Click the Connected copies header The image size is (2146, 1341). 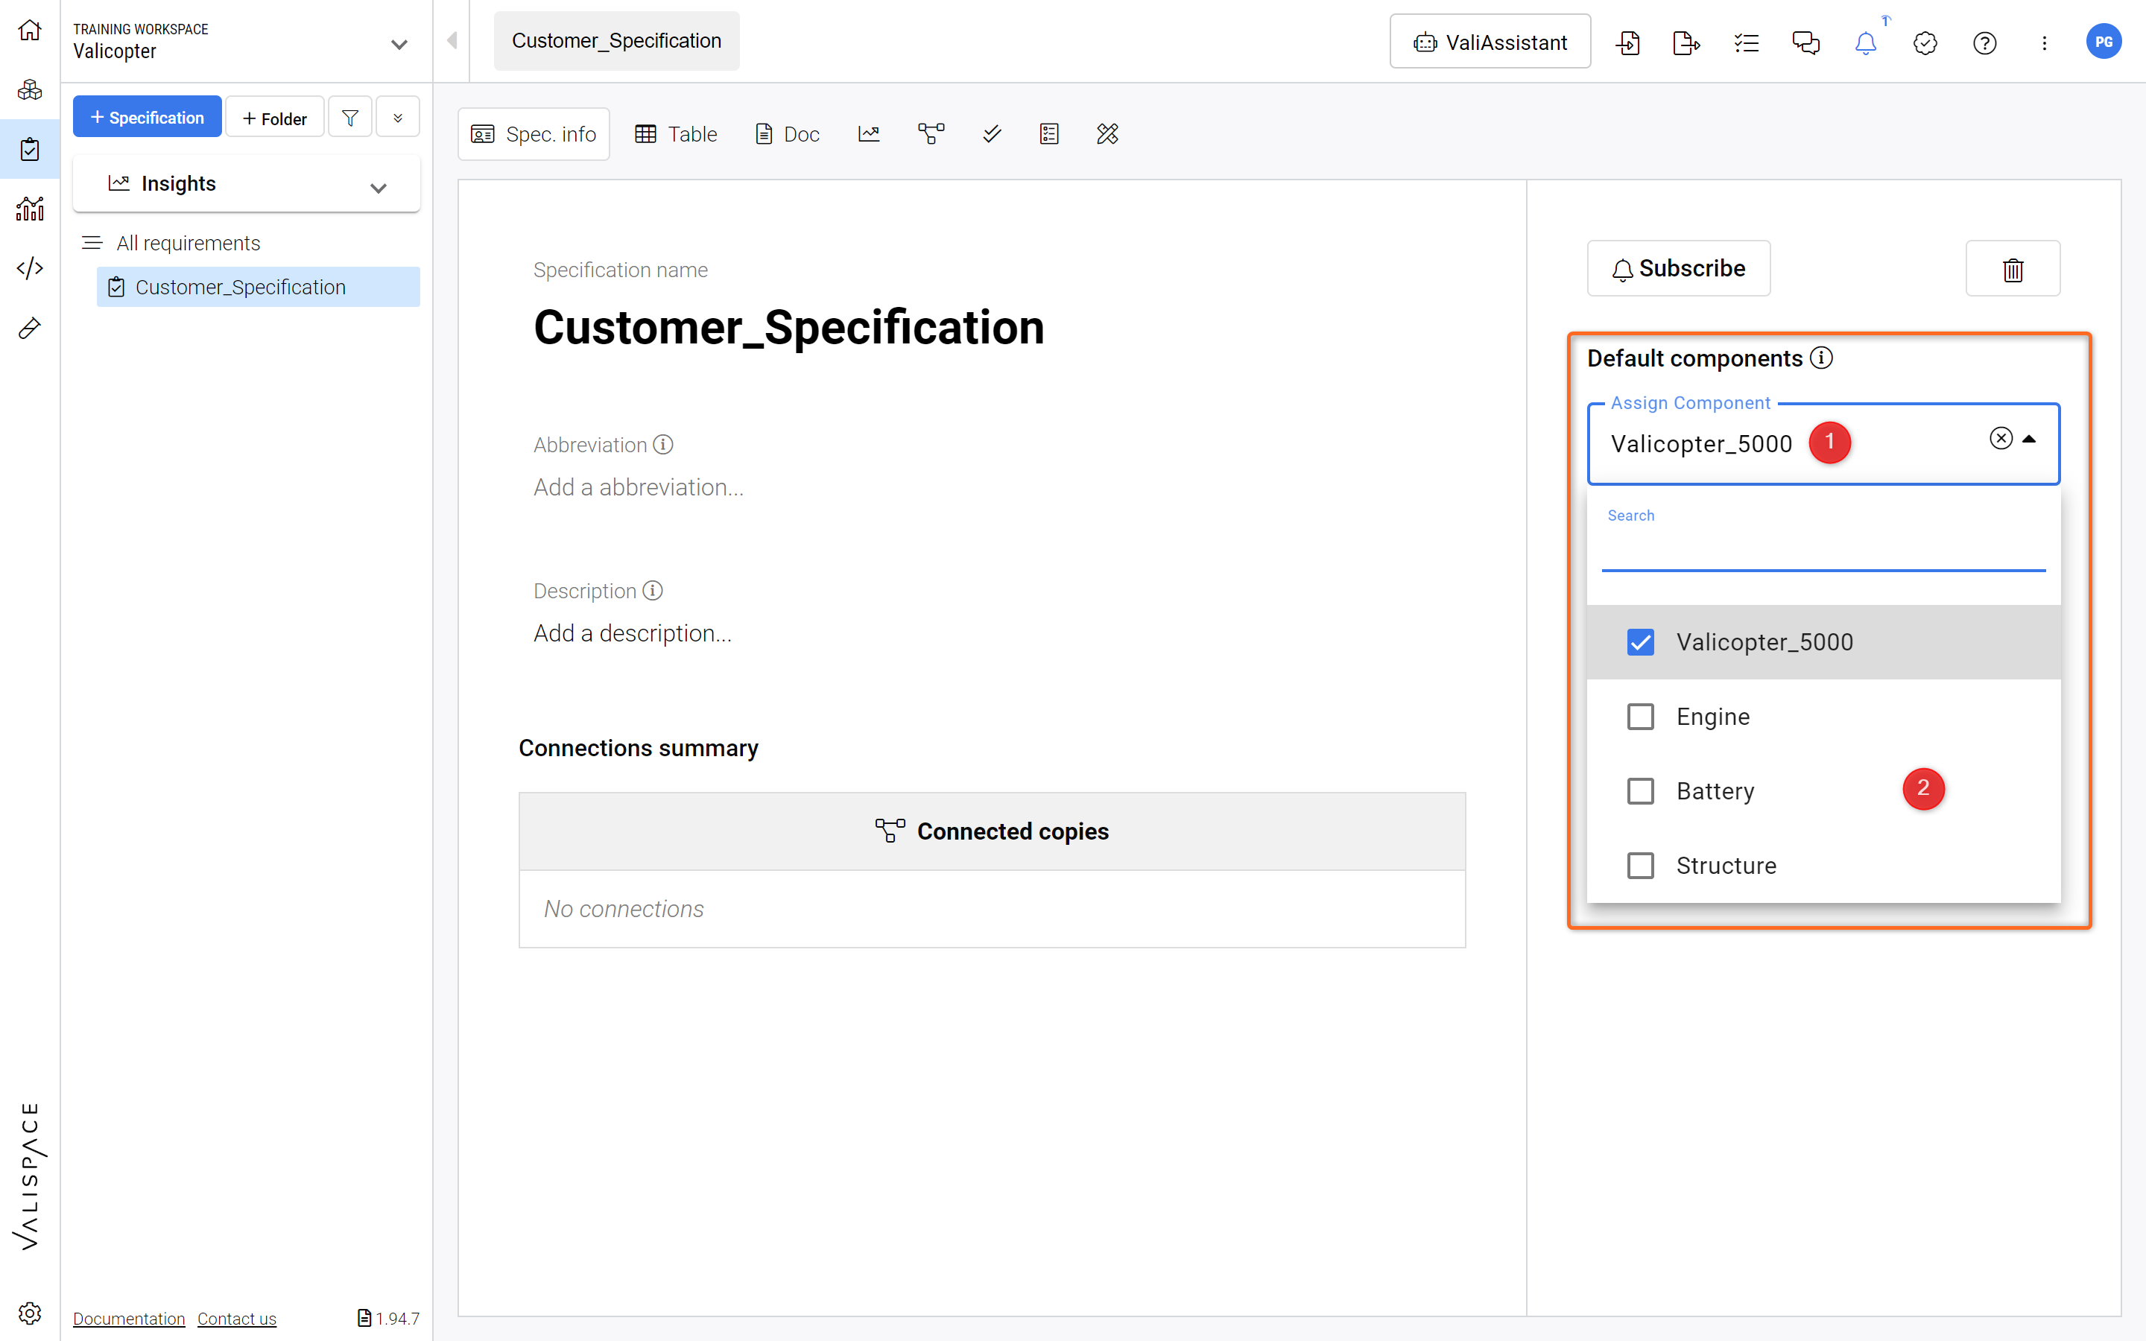992,831
